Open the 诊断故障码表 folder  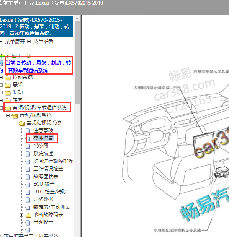[x=48, y=214]
